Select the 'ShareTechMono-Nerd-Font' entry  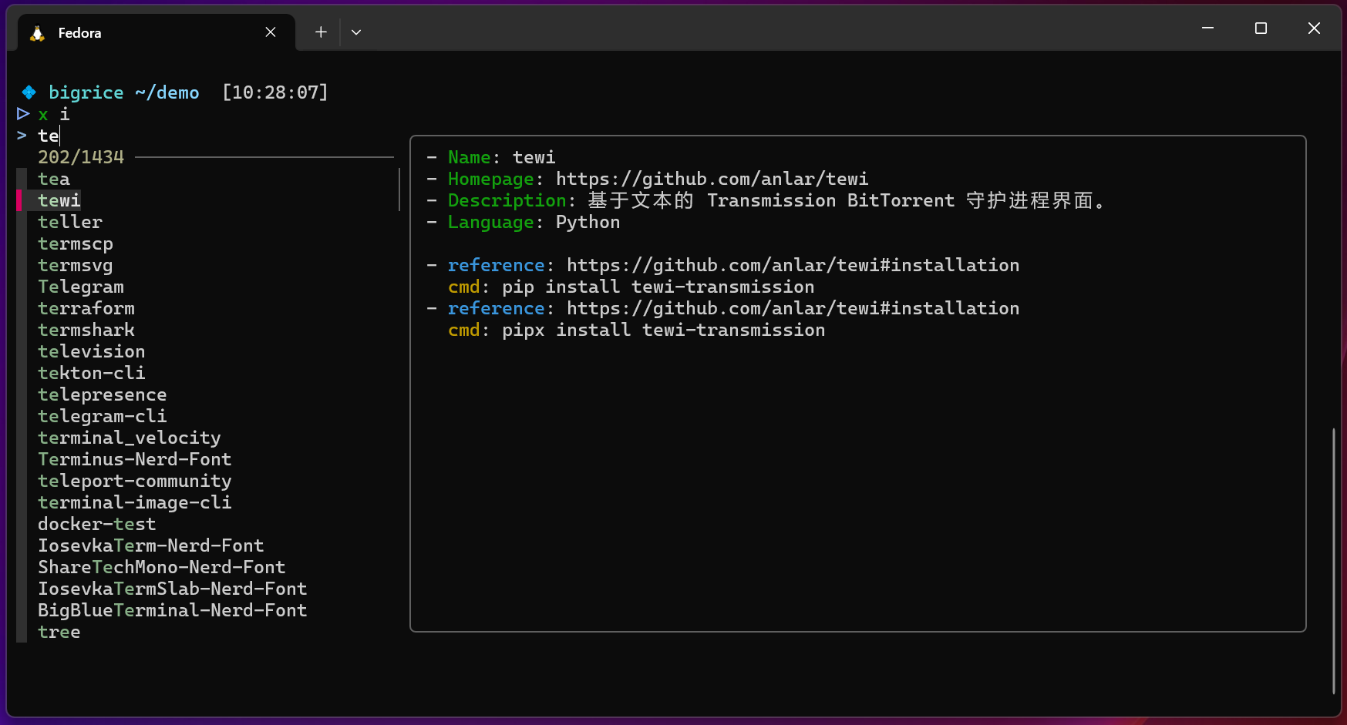162,567
